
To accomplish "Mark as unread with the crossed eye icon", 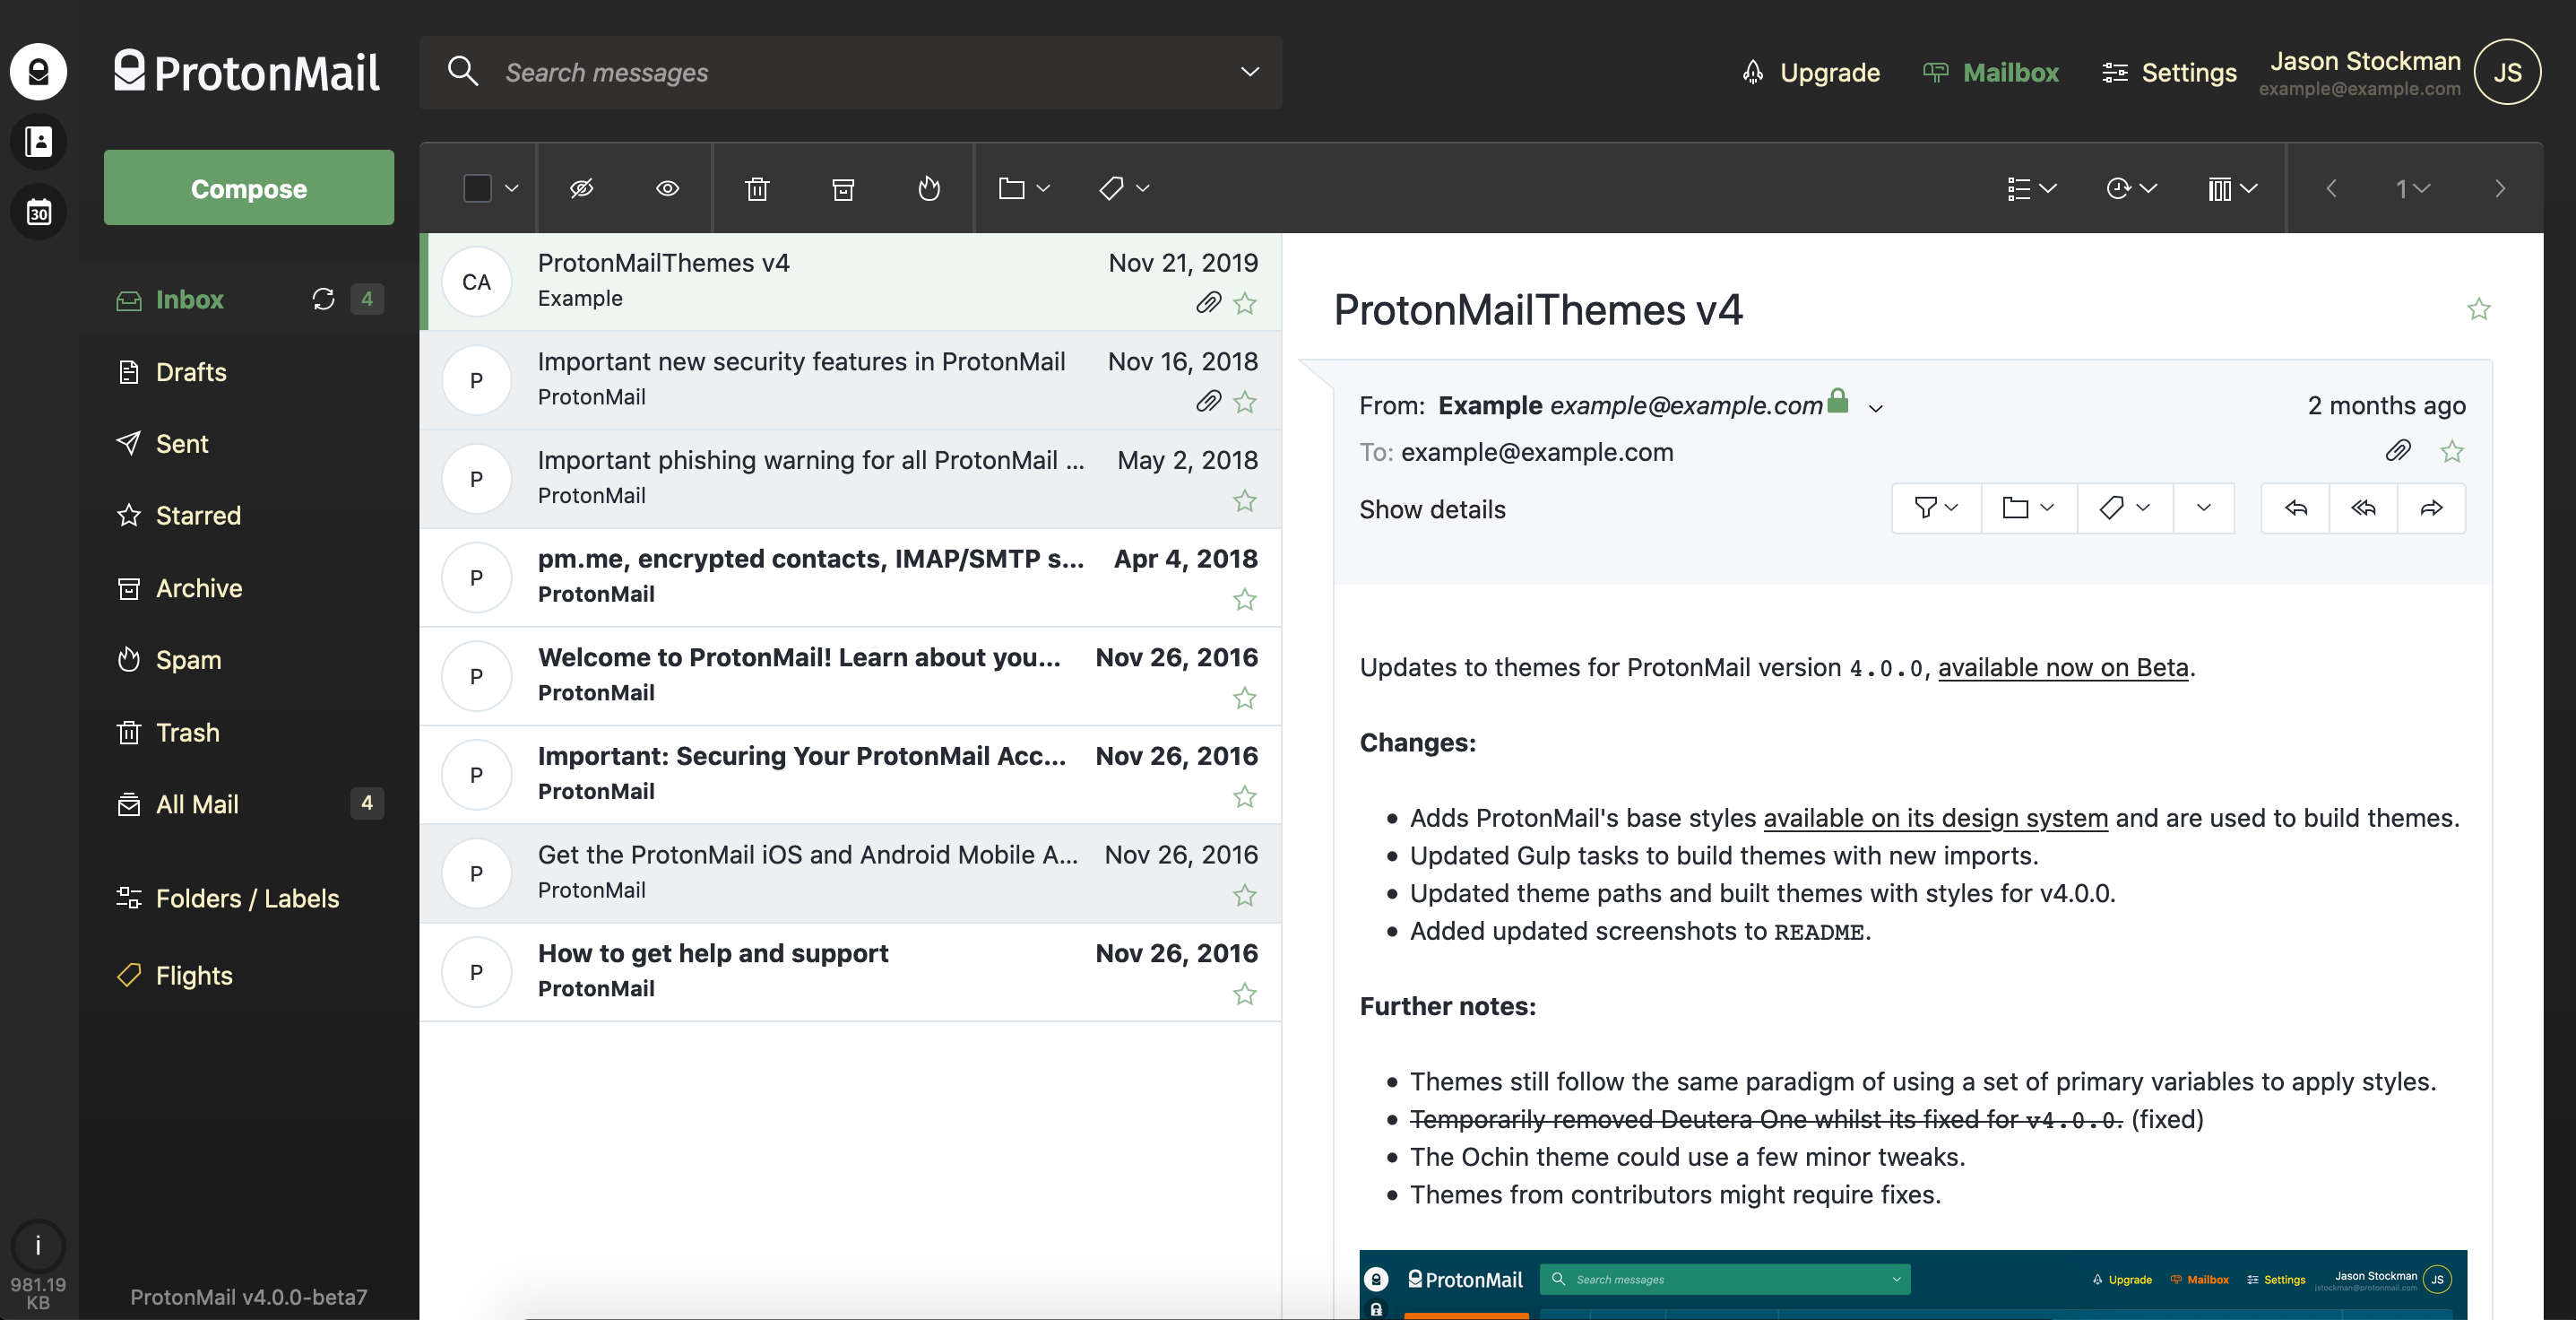I will click(x=581, y=188).
